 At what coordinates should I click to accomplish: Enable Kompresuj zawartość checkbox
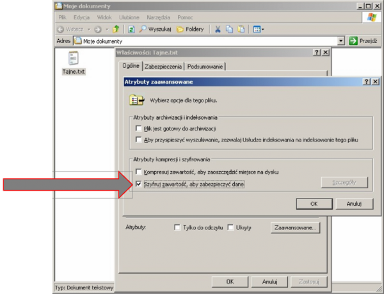[139, 172]
